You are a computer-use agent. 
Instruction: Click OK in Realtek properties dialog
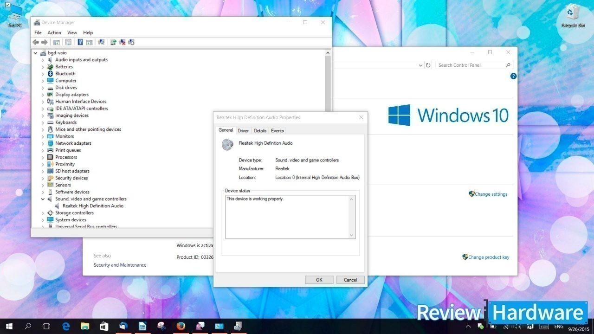click(319, 280)
